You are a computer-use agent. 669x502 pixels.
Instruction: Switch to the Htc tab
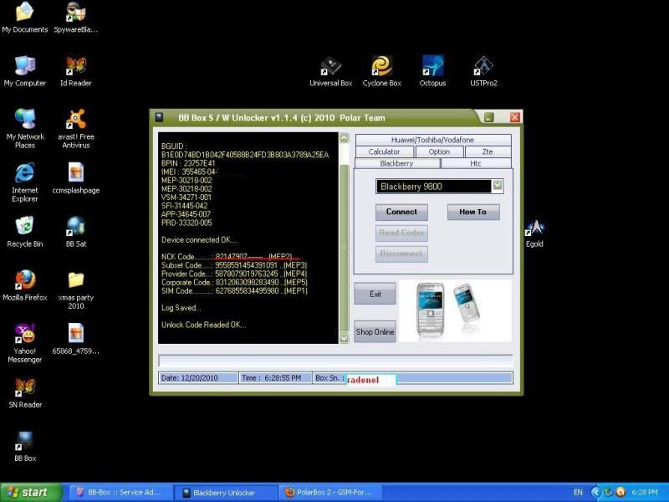pyautogui.click(x=476, y=163)
